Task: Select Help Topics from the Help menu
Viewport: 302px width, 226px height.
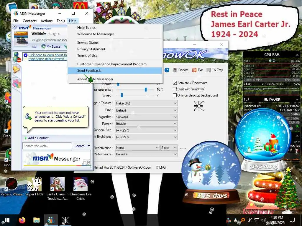Action: (x=115, y=28)
